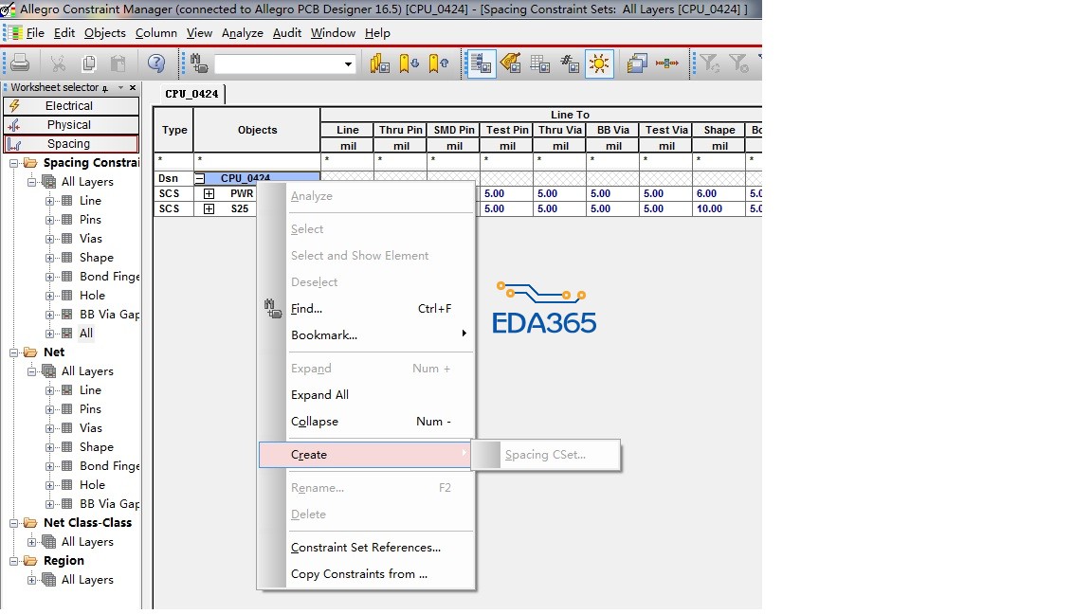Screen dimensions: 1092x614
Task: Click the Print toolbar icon
Action: coord(20,63)
